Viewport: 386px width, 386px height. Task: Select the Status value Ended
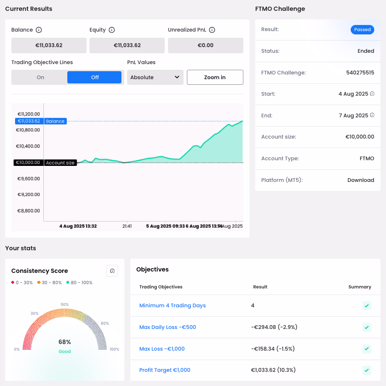tap(366, 51)
